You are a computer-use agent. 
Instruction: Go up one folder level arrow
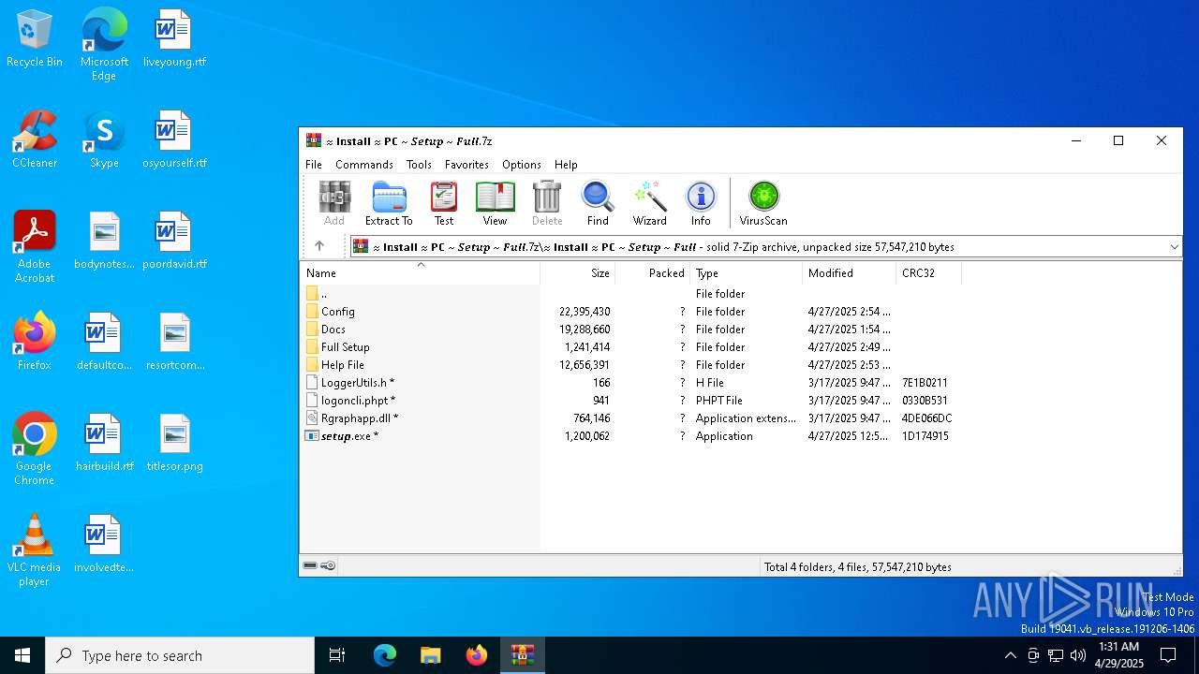(x=319, y=246)
